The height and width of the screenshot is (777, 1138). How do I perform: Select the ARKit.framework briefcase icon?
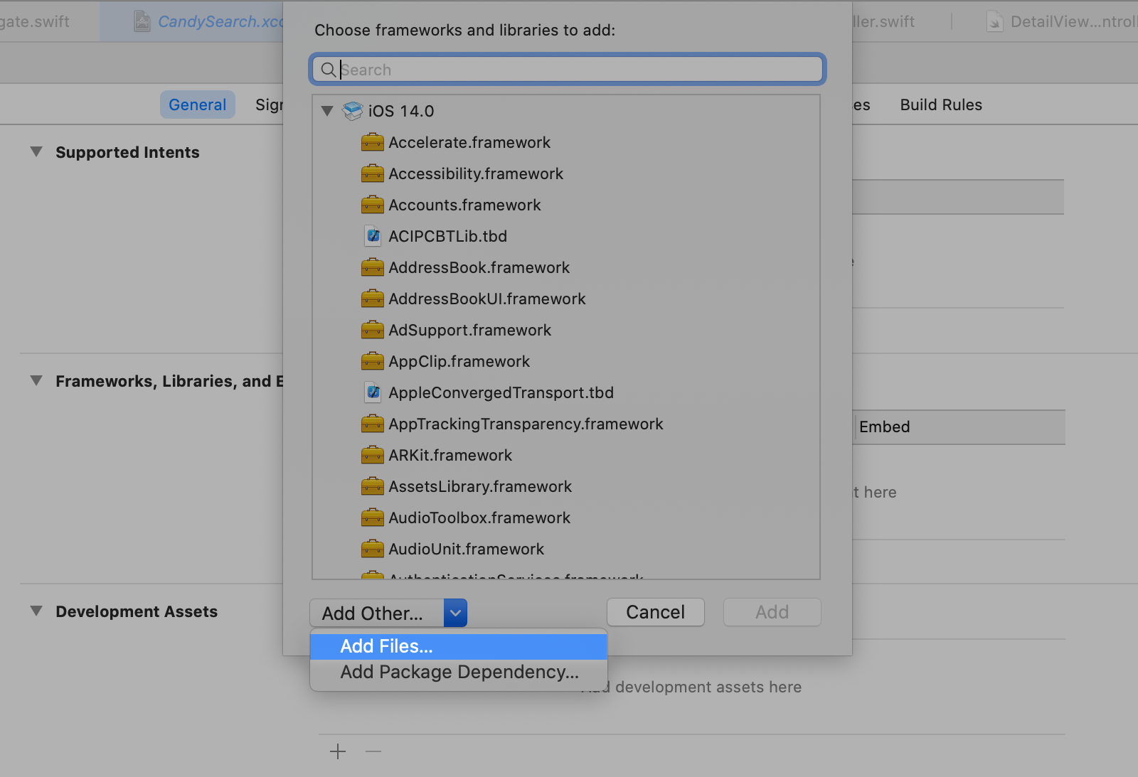coord(373,455)
